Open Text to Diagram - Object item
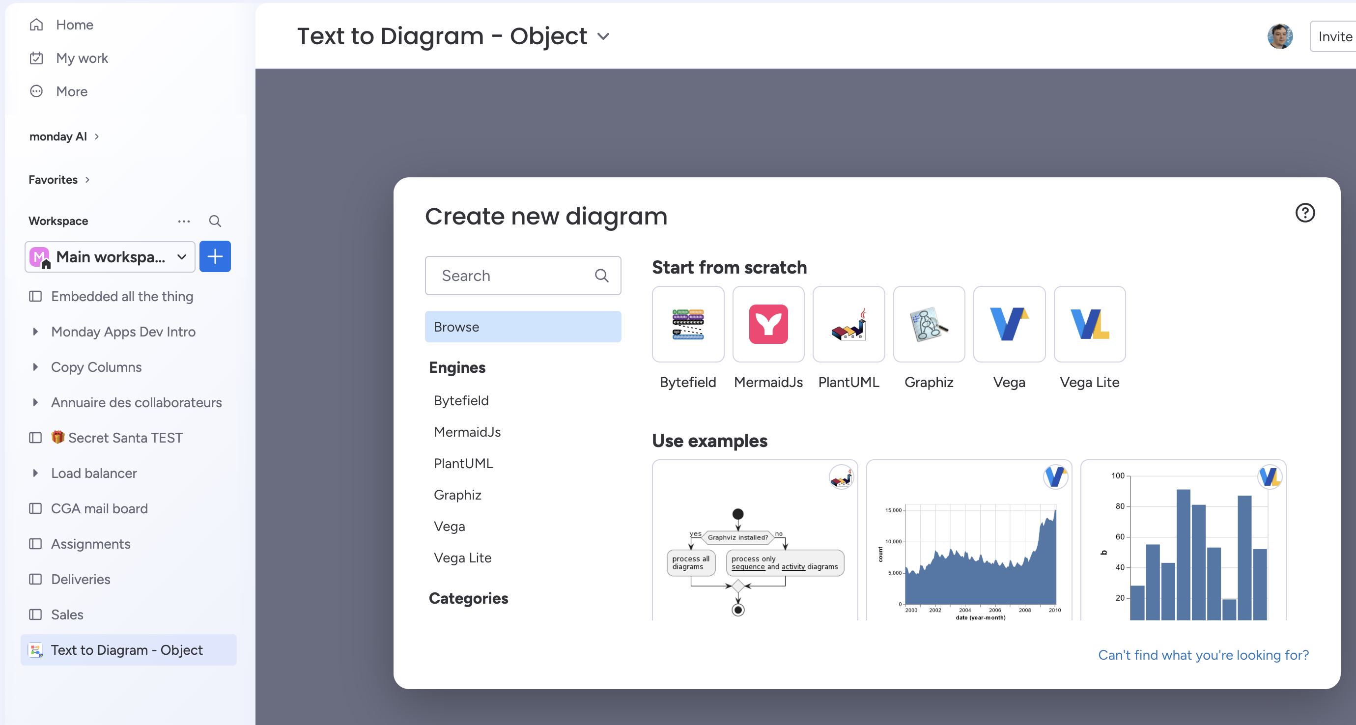Screen dimensions: 1356x725 coord(128,650)
